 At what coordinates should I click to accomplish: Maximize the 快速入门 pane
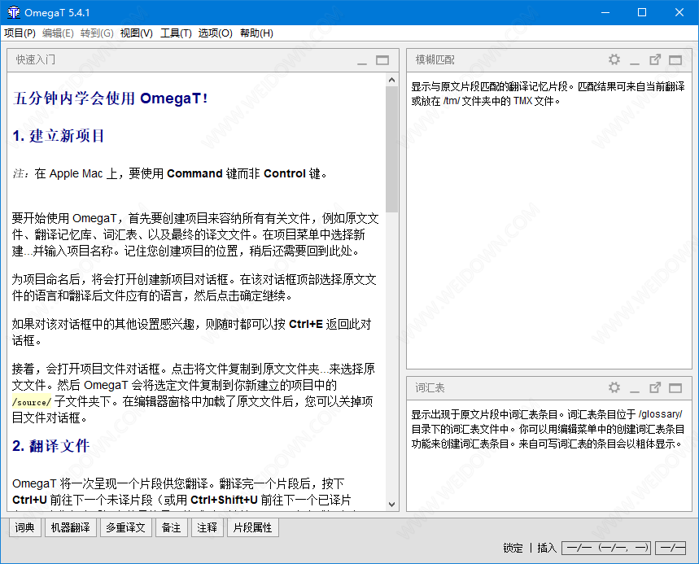click(x=382, y=60)
